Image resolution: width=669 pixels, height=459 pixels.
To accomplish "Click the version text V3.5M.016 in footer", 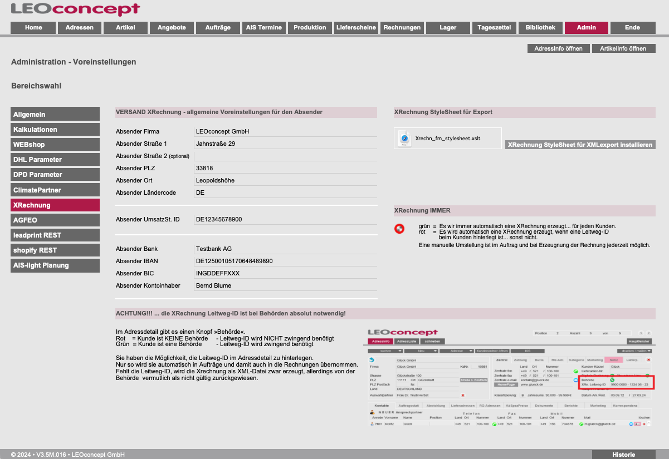I will tap(52, 455).
